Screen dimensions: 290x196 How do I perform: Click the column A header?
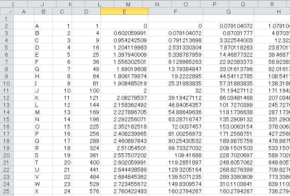tap(24, 12)
